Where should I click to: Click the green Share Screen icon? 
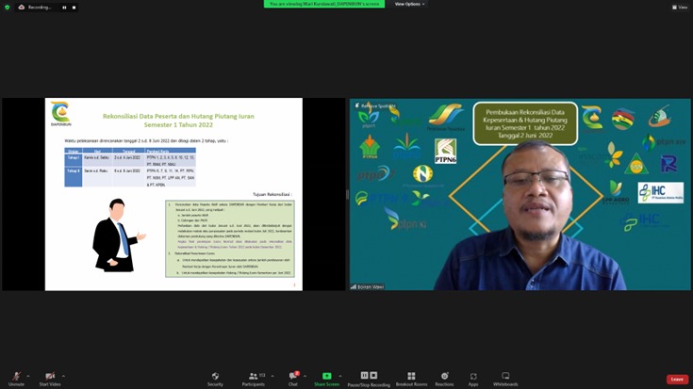[326, 377]
